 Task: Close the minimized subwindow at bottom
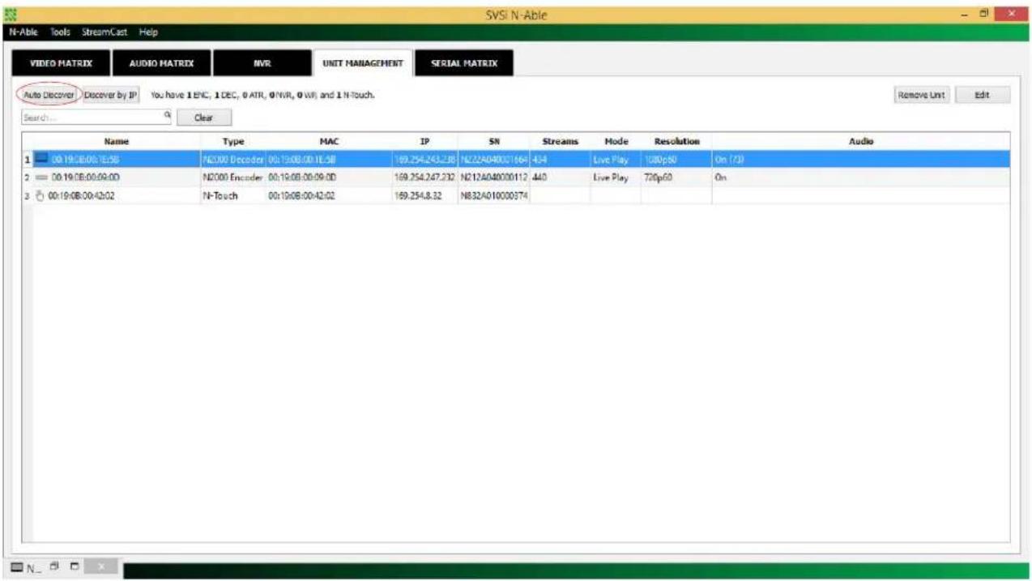pos(100,569)
